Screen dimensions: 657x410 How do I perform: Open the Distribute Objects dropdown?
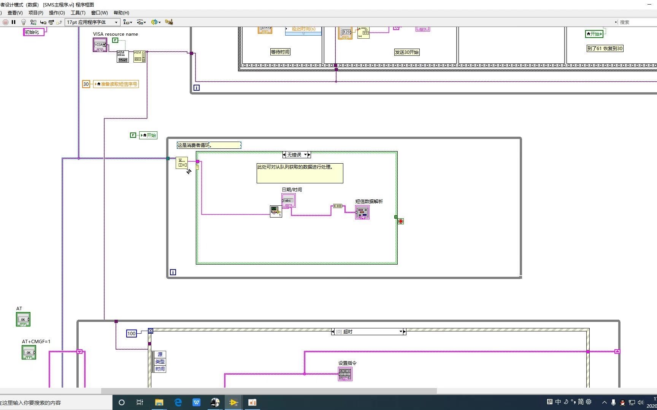coord(141,22)
